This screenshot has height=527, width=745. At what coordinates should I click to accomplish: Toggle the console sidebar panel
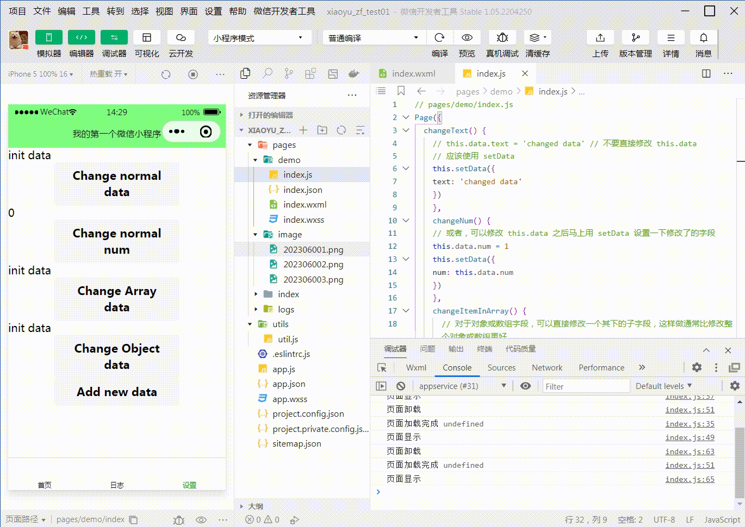381,386
